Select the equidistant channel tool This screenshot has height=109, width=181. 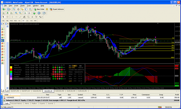(24, 17)
